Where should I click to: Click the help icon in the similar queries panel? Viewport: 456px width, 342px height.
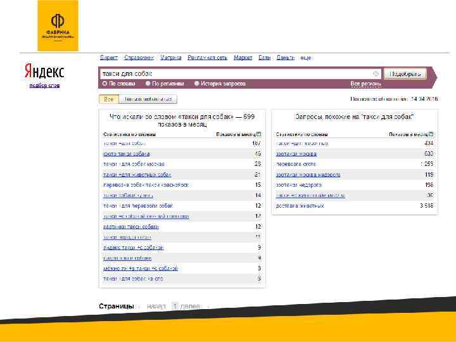pyautogui.click(x=431, y=134)
